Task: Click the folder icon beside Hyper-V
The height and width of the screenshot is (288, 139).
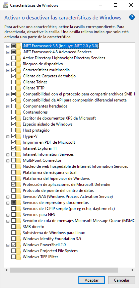Action: pos(18,136)
